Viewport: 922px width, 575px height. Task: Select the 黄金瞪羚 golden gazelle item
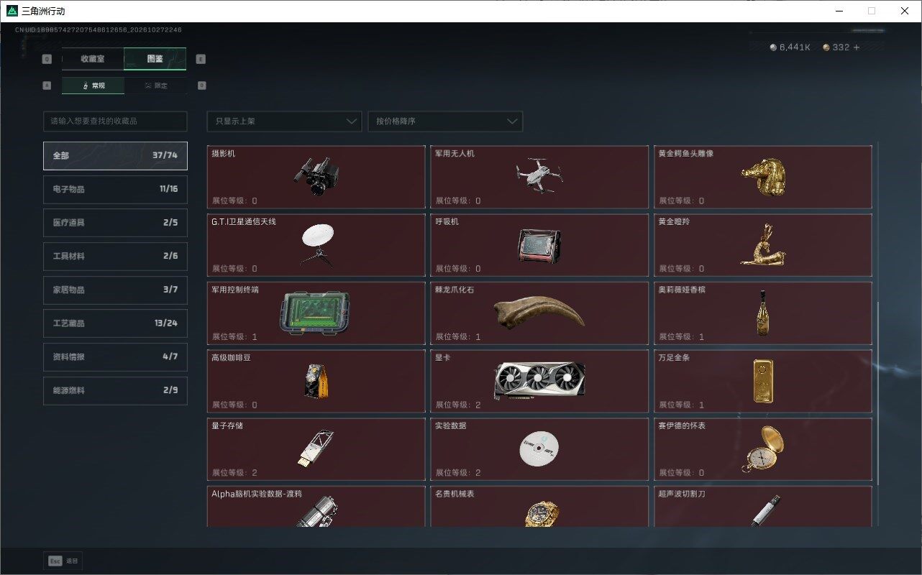pyautogui.click(x=763, y=245)
